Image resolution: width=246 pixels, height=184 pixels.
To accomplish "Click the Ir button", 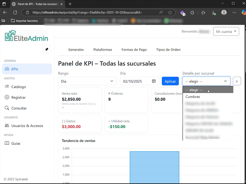I will [237, 81].
